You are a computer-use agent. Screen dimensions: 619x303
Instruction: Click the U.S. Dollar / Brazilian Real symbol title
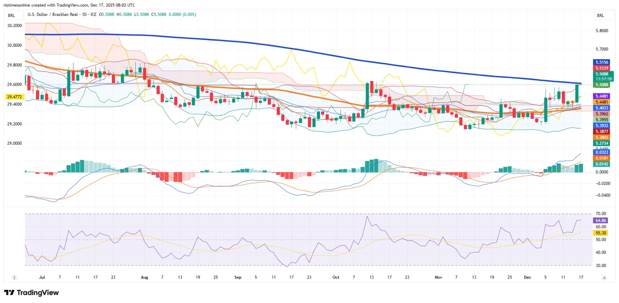click(53, 14)
